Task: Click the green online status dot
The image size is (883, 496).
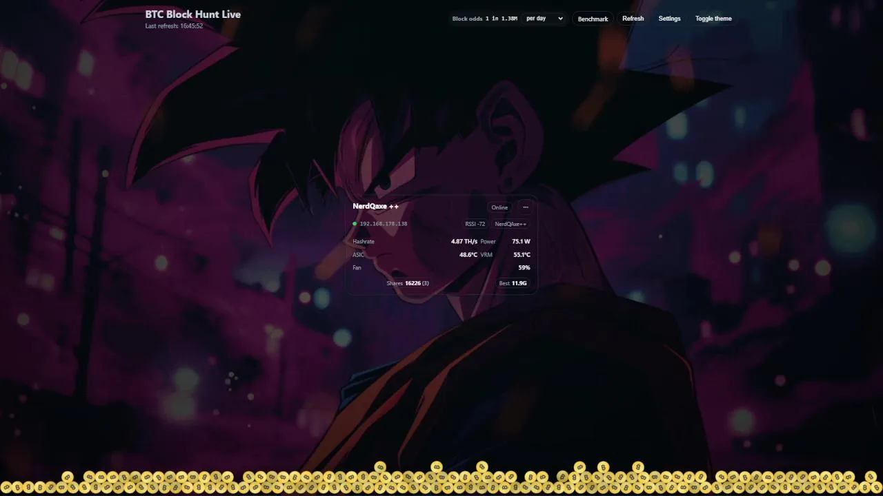Action: [x=355, y=224]
